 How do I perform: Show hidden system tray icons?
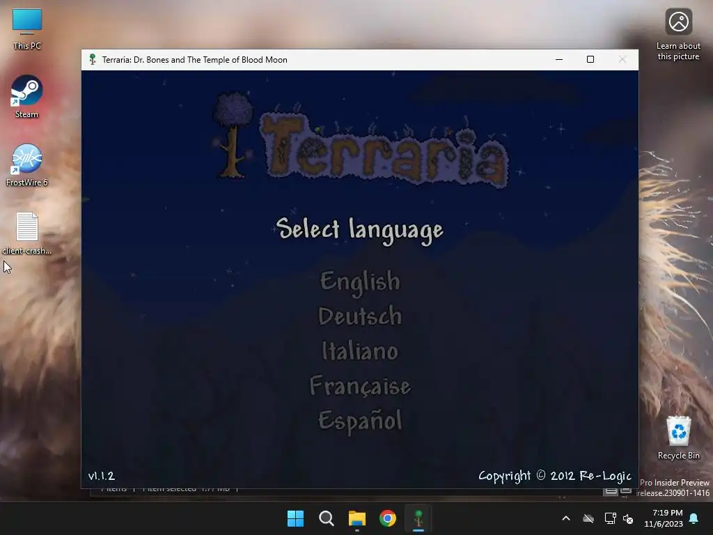tap(566, 518)
